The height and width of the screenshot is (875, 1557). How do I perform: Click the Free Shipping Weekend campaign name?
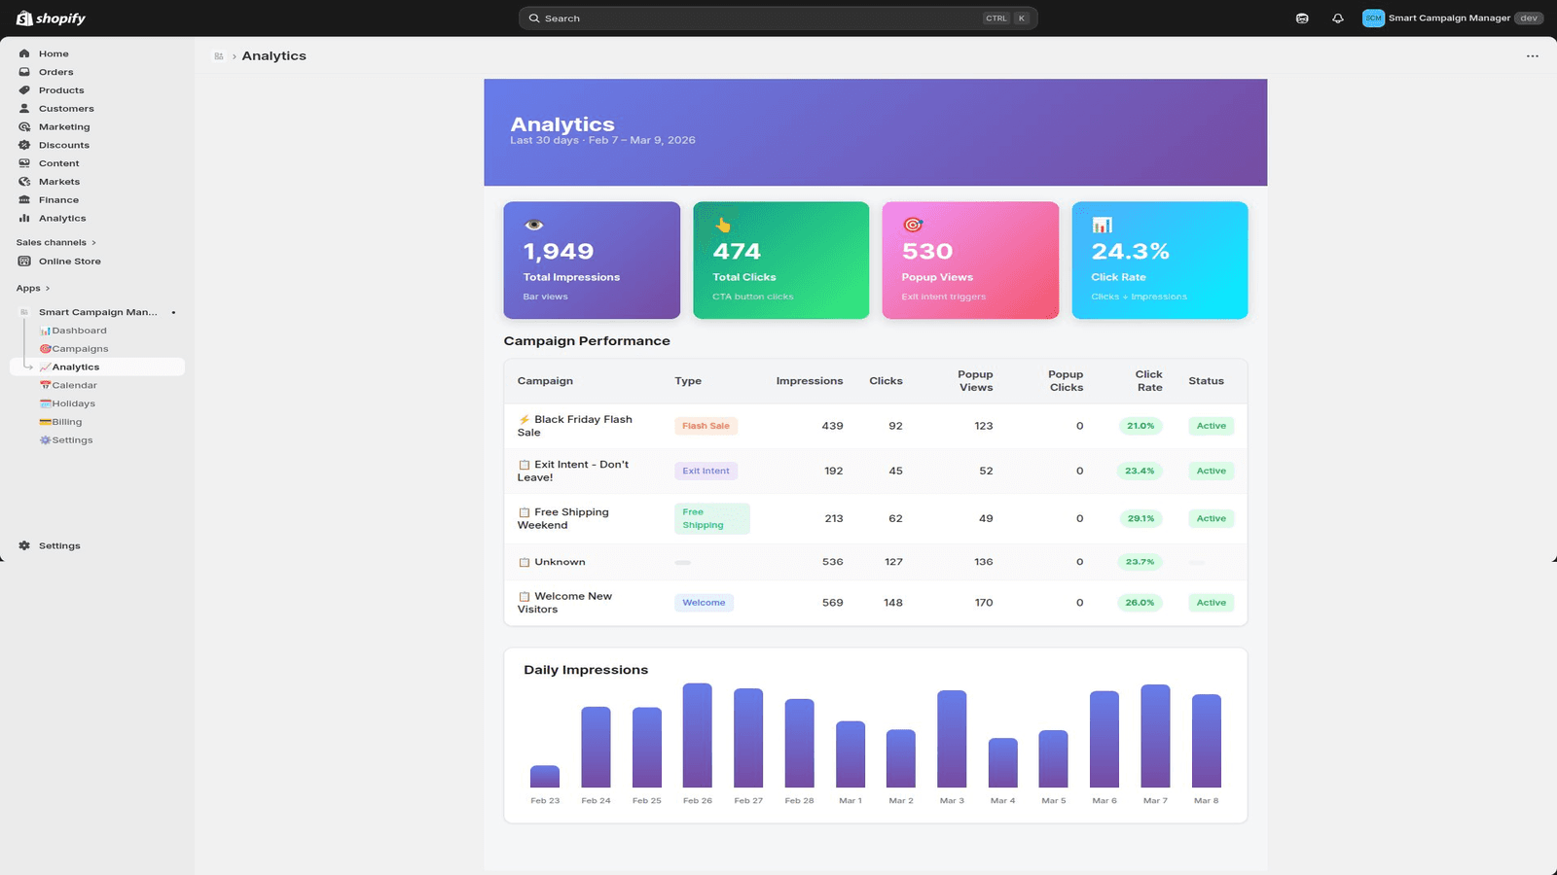pyautogui.click(x=562, y=518)
